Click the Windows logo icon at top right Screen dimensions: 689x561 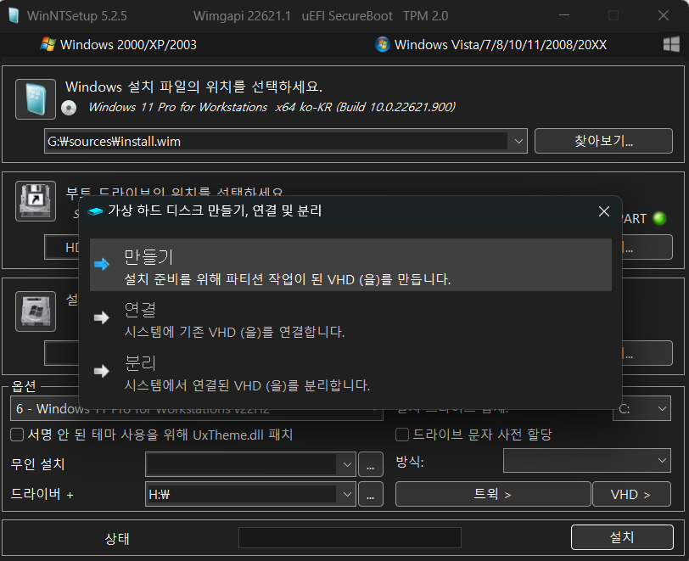click(x=671, y=44)
